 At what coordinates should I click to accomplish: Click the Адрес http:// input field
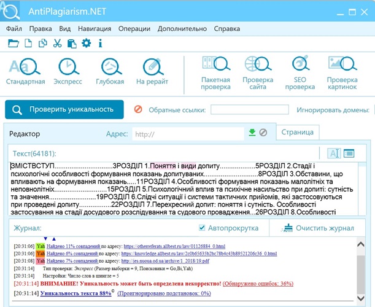[x=188, y=134]
